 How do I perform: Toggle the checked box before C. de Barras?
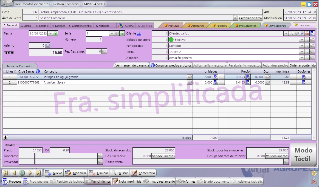click(15, 71)
